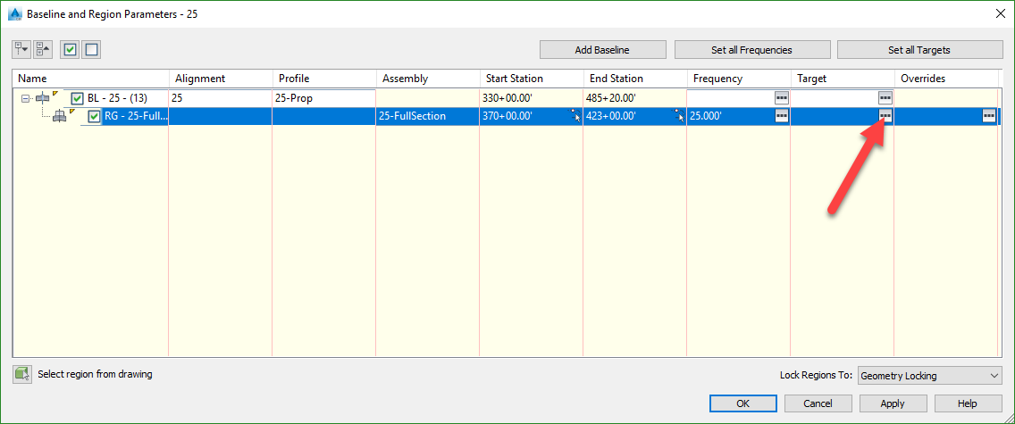The height and width of the screenshot is (424, 1015).
Task: Pick end station 423+00.00' from drawing icon
Action: 678,116
